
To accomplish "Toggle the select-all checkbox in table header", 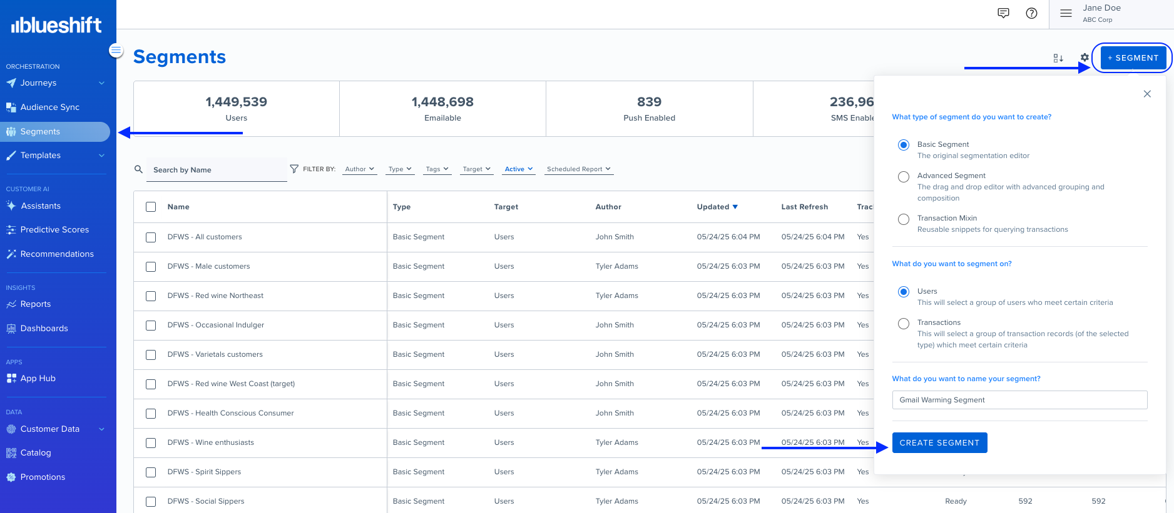I will (x=151, y=207).
